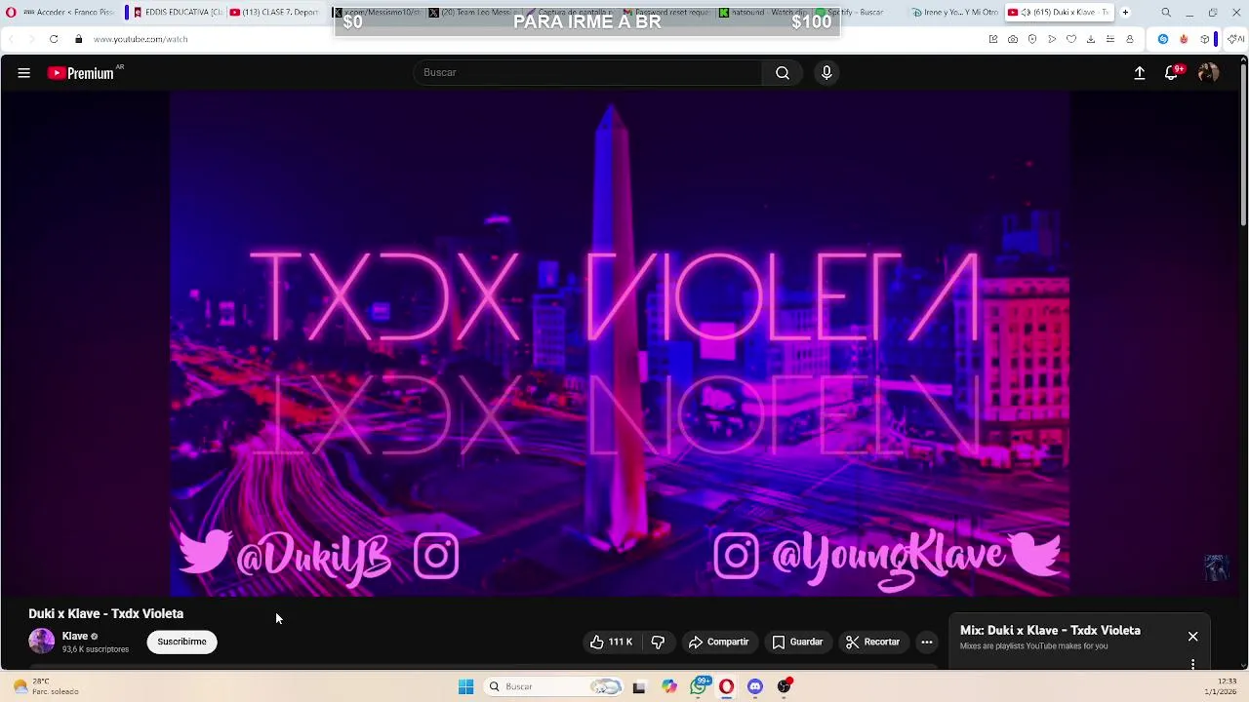Open Shazam extension icon
Image resolution: width=1249 pixels, height=702 pixels.
click(1162, 39)
